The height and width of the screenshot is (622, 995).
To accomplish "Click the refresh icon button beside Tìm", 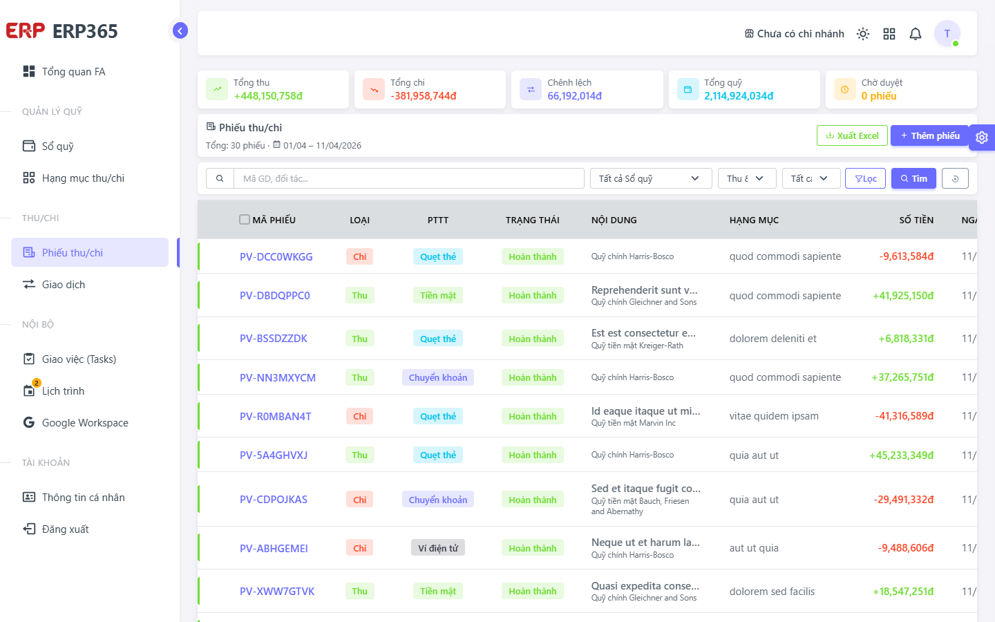I will click(956, 178).
